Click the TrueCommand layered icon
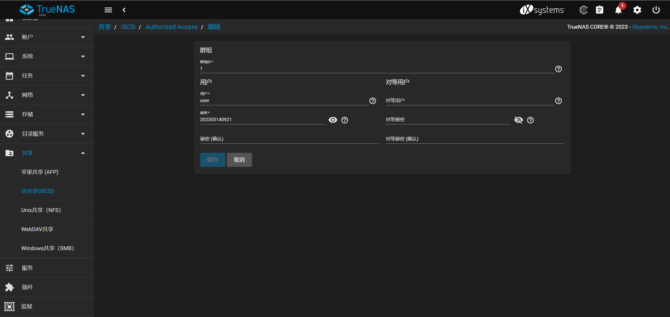The width and height of the screenshot is (670, 317). tap(583, 10)
